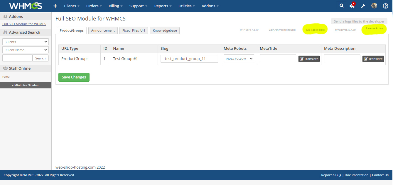Open the Documentation footer link
This screenshot has height=185, width=393.
pyautogui.click(x=356, y=175)
